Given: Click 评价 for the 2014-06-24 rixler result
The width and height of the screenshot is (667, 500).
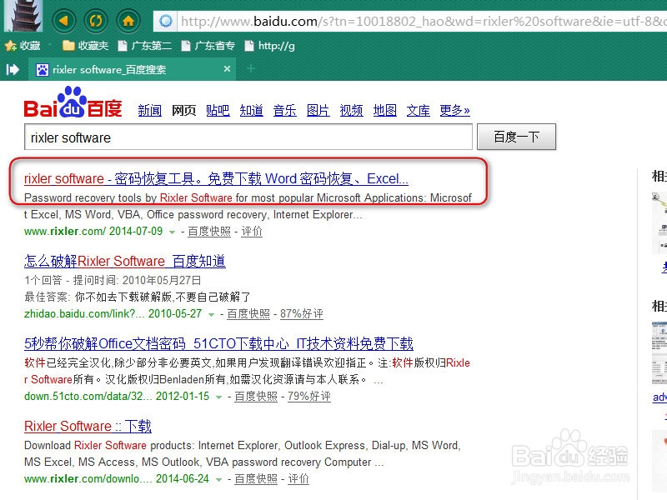Looking at the screenshot, I should 298,478.
